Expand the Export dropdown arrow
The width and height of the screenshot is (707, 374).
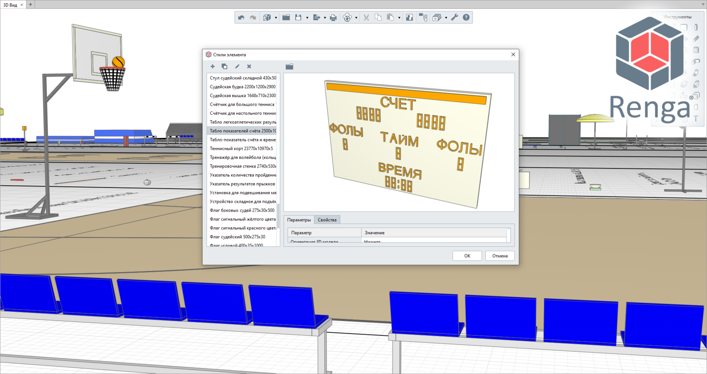(325, 18)
